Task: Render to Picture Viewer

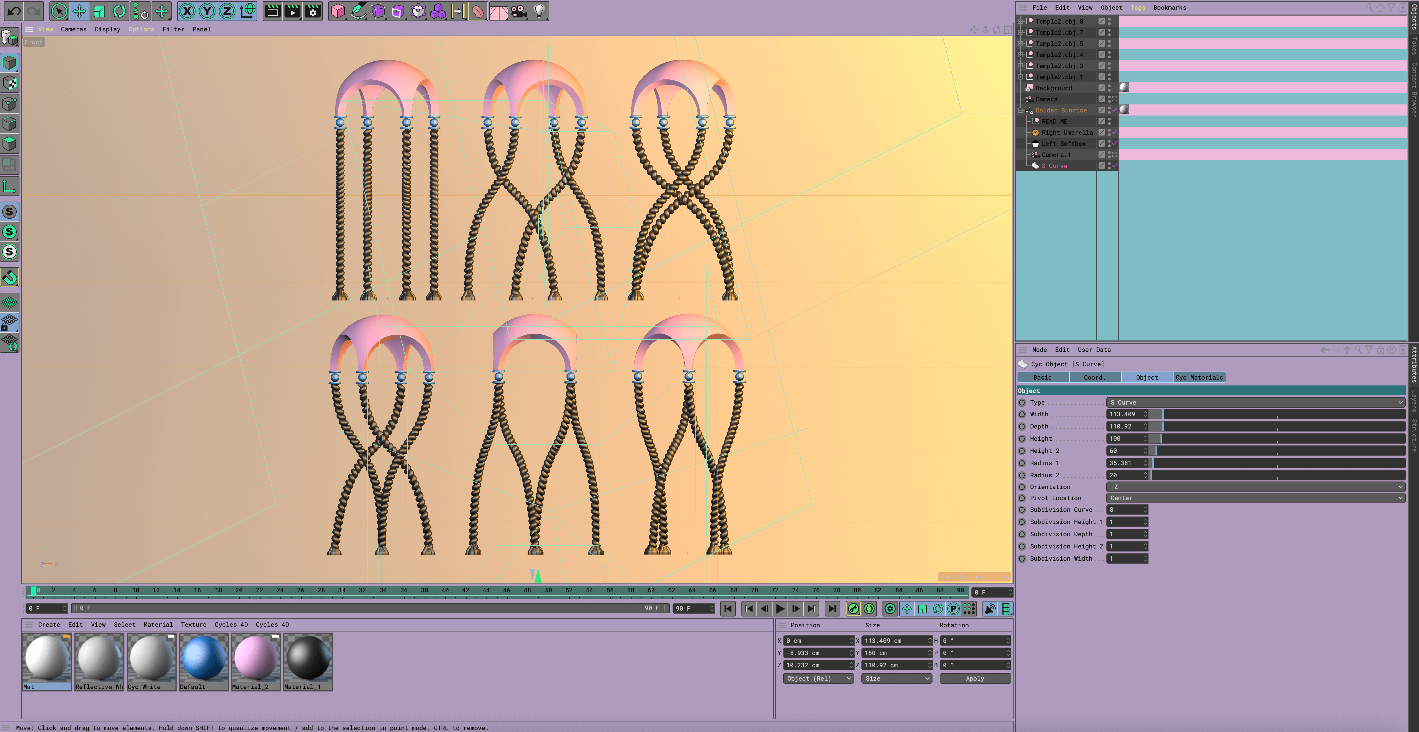Action: click(x=292, y=11)
